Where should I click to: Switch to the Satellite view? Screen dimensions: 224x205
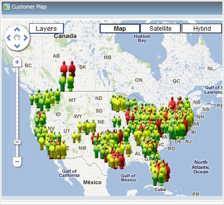(161, 29)
